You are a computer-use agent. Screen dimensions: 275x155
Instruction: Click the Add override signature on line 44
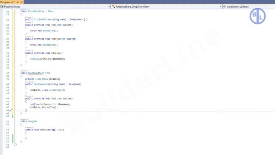49,99
